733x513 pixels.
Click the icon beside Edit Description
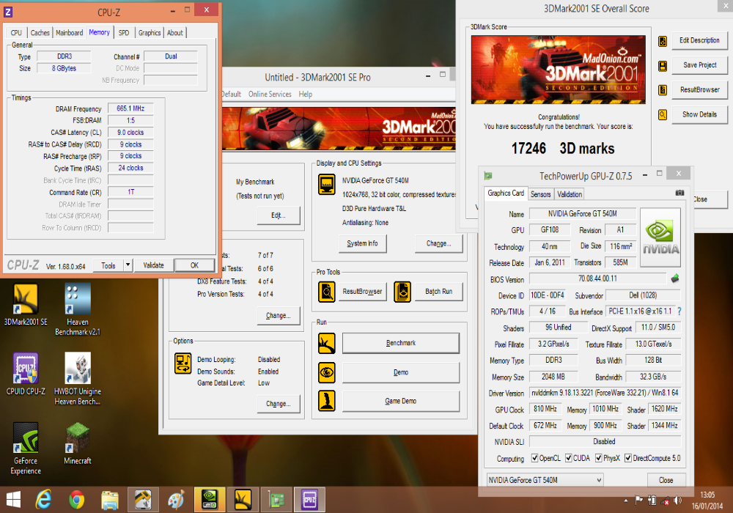point(663,41)
